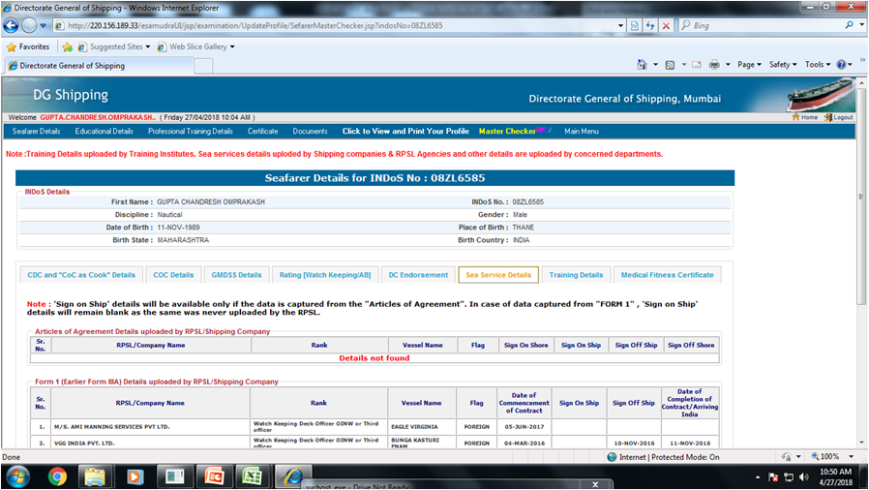The height and width of the screenshot is (490, 869).
Task: Open Google Chrome from the taskbar
Action: click(x=57, y=476)
